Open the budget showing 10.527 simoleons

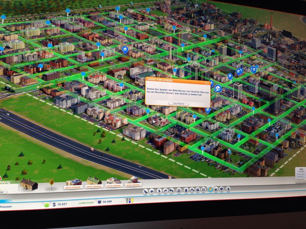point(60,204)
